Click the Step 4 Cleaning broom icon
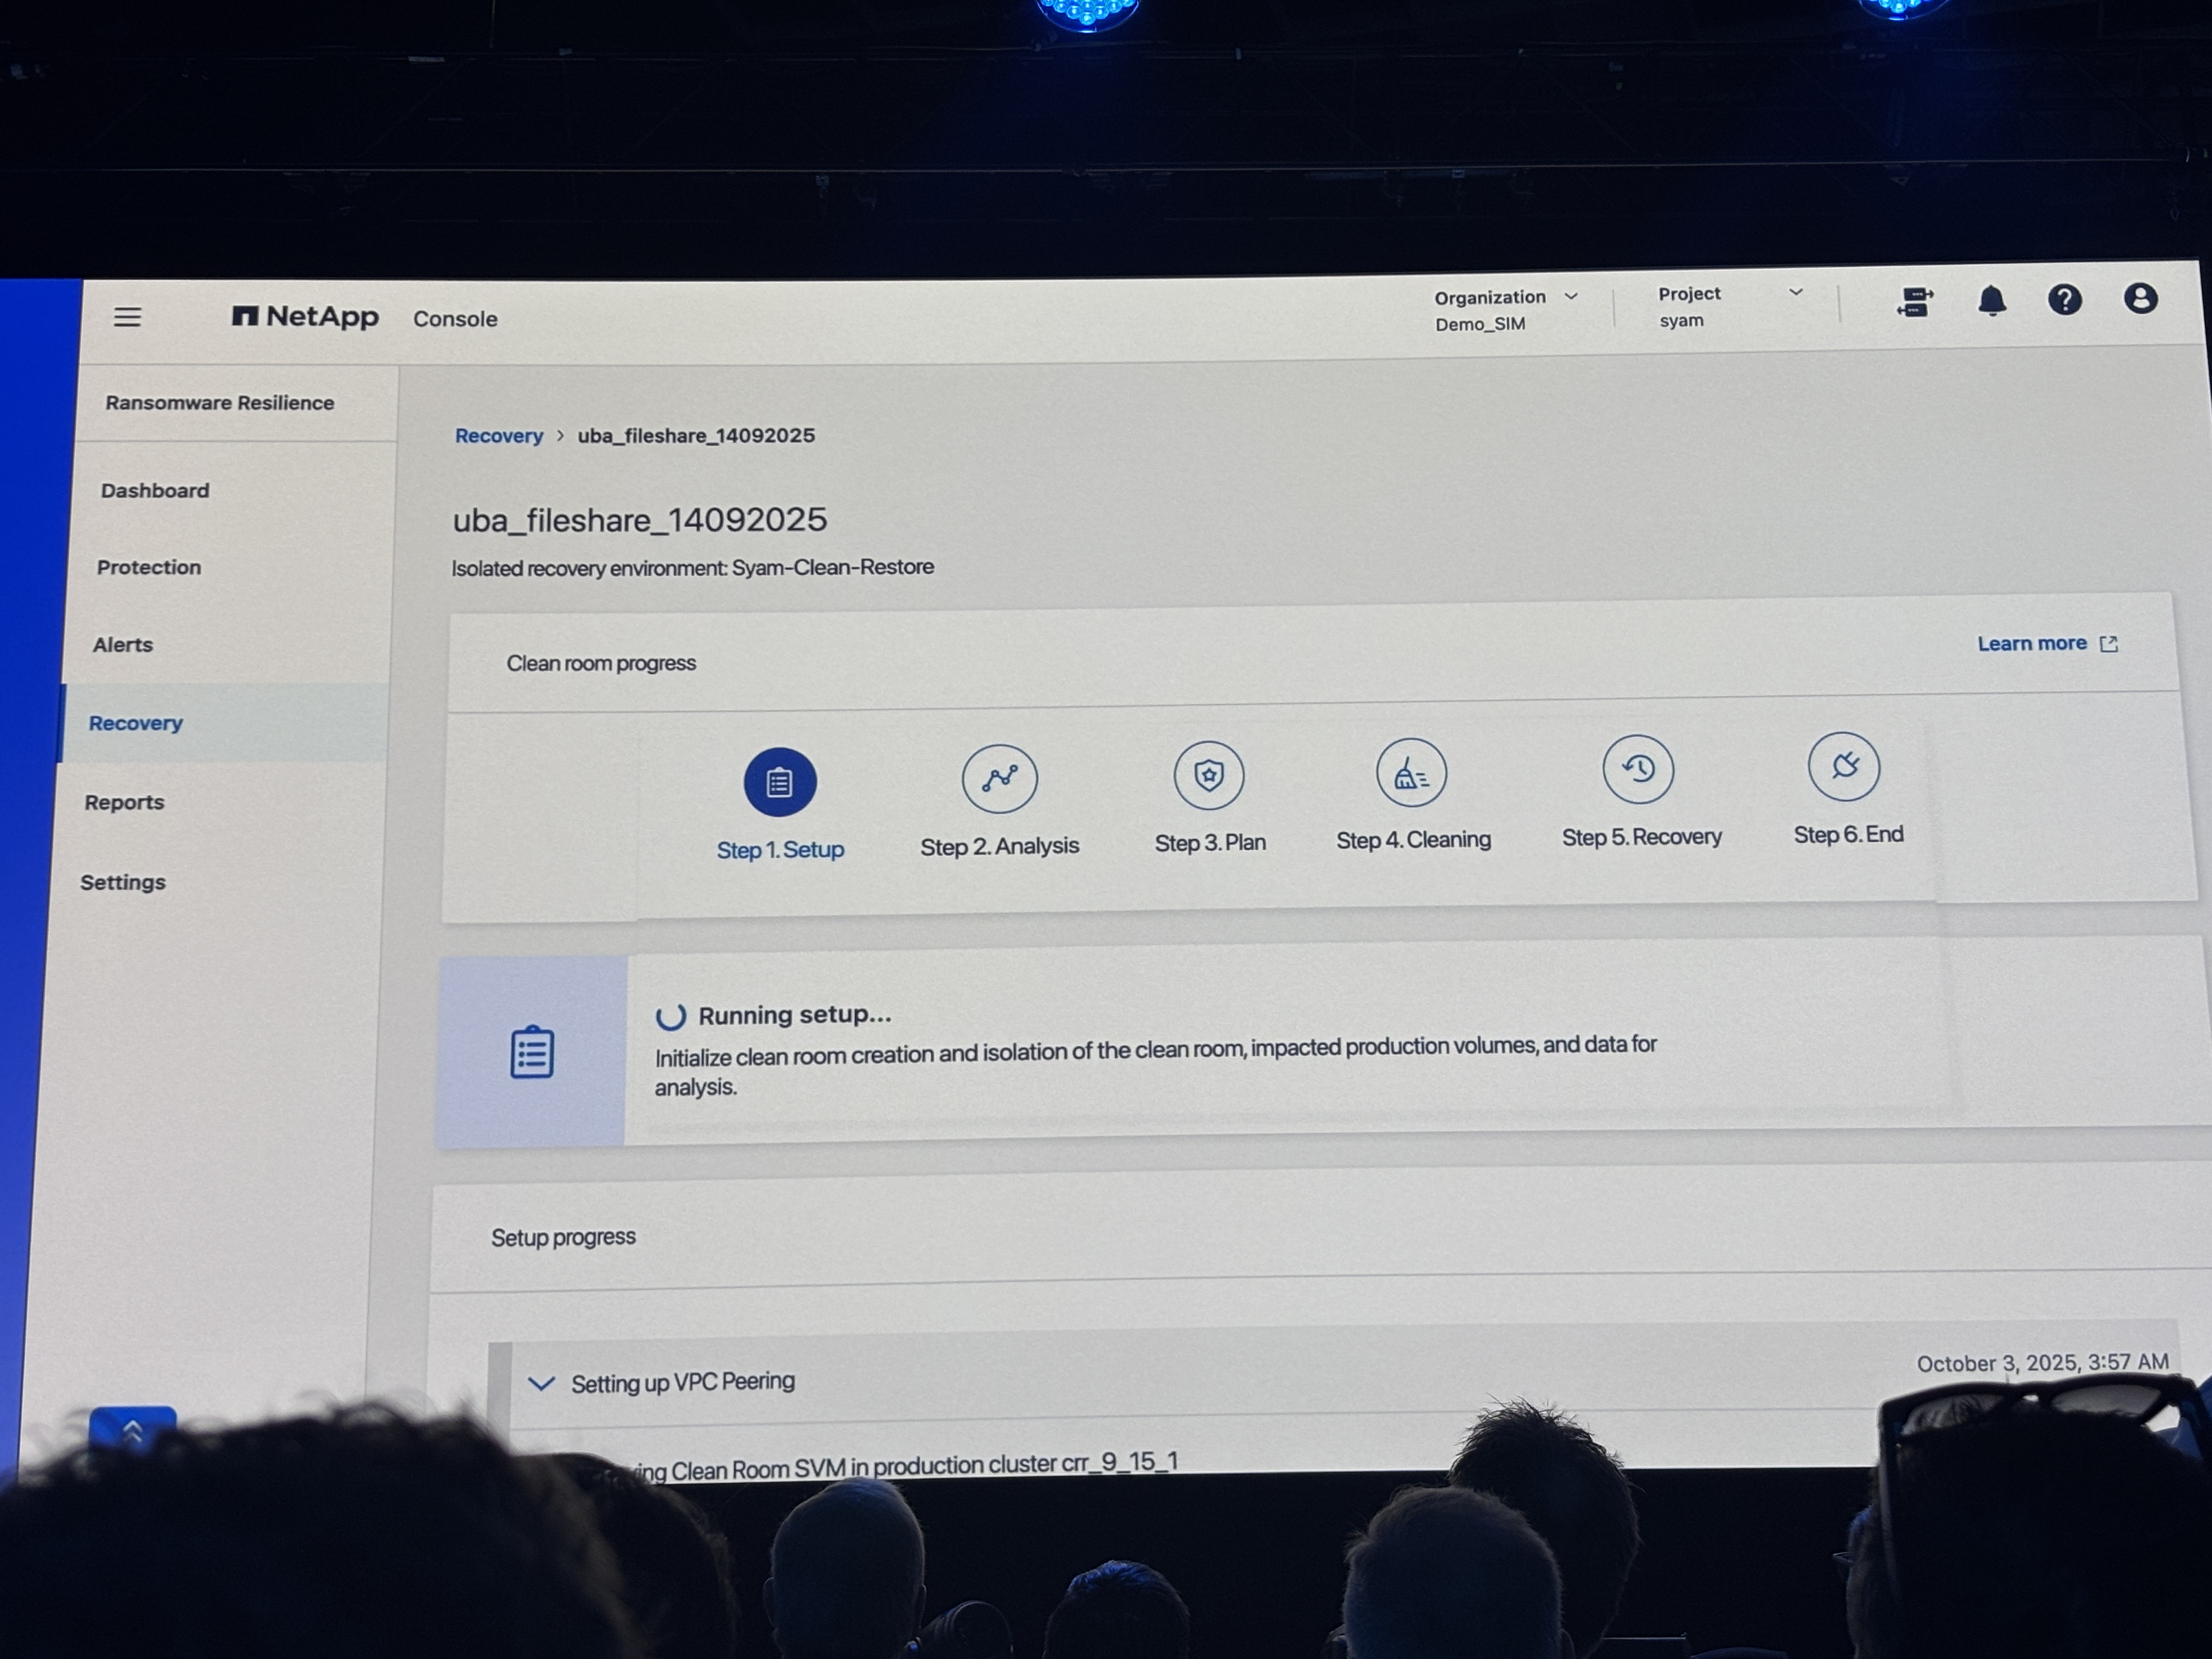Viewport: 2212px width, 1659px height. click(x=1411, y=773)
